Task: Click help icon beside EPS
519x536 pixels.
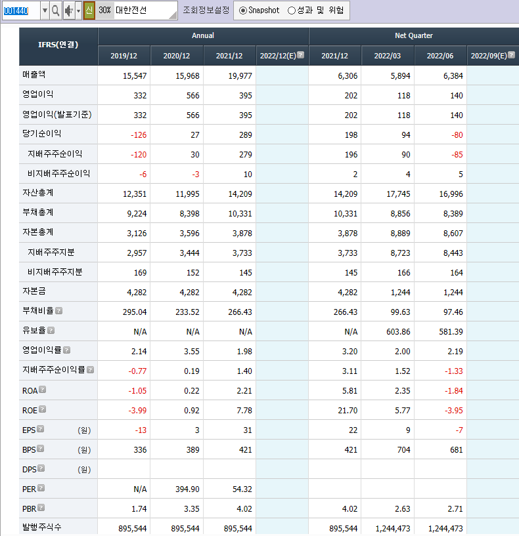Action: pos(40,428)
